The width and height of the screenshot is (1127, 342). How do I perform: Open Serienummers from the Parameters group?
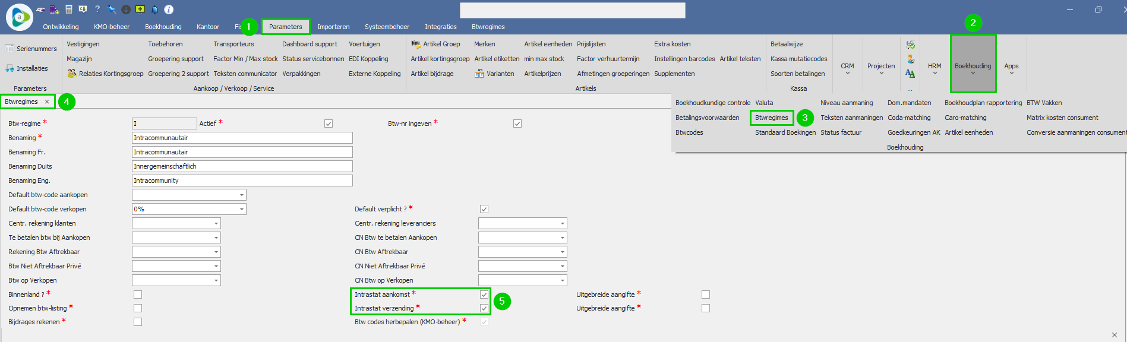[31, 49]
